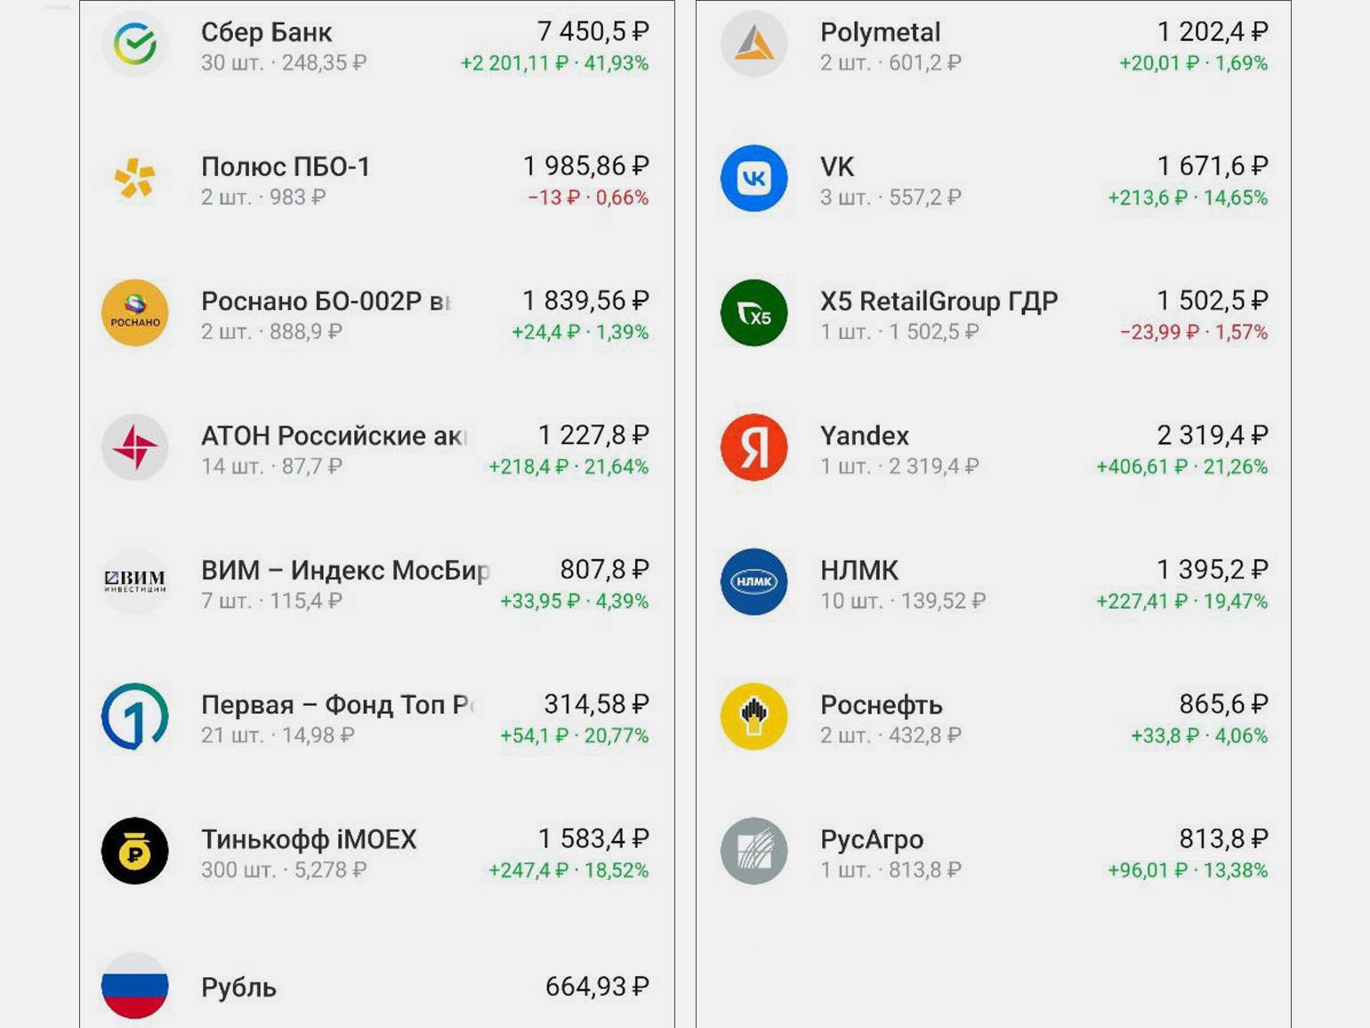The image size is (1370, 1028).
Task: Open the green X5 Retail Group icon
Action: (x=753, y=312)
